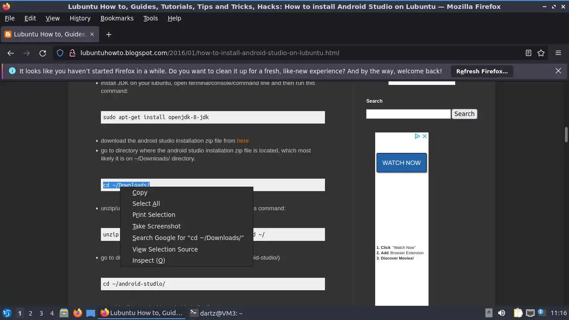Open the Edit menu
Viewport: 569px width, 320px height.
(x=30, y=18)
